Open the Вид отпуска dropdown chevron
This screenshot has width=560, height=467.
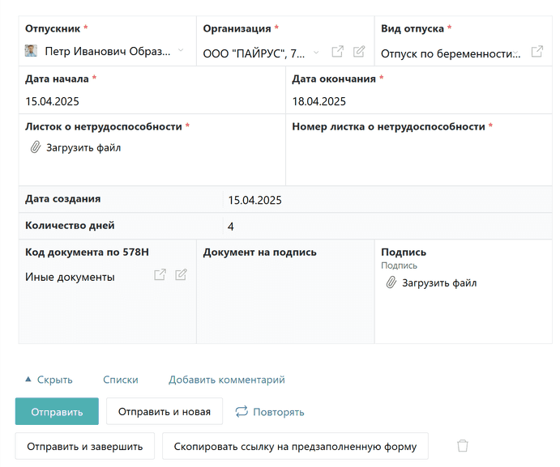[515, 53]
